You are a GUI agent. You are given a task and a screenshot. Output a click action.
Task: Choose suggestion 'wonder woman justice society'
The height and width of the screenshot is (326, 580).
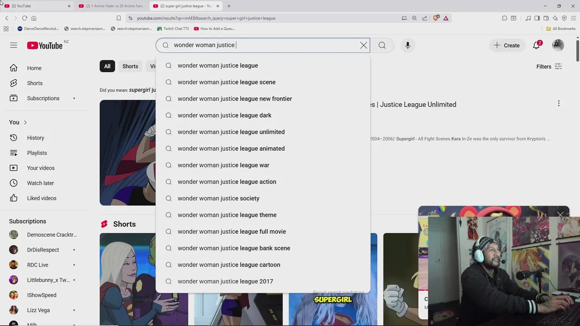[263, 198]
